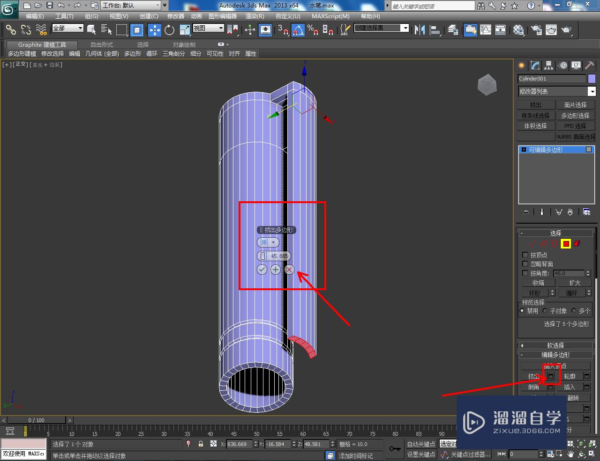
Task: Switch to 自由形式 ribbon tab
Action: click(102, 45)
